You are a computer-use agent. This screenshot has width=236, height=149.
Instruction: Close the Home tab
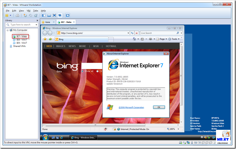54,22
